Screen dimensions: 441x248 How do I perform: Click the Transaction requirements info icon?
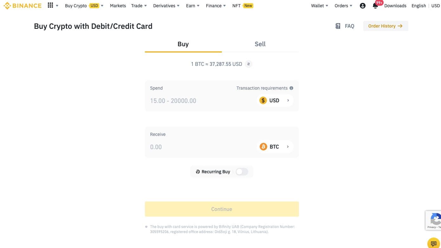pyautogui.click(x=291, y=88)
